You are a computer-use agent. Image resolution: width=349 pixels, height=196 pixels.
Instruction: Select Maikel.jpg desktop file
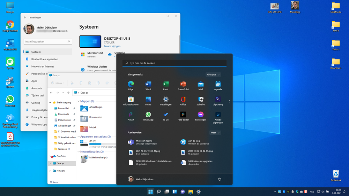[x=295, y=7]
